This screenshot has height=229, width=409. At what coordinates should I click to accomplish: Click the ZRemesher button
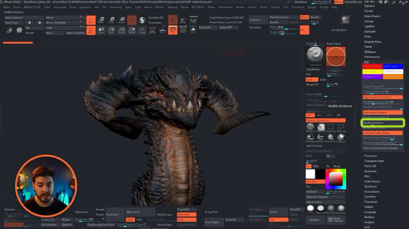point(140,212)
